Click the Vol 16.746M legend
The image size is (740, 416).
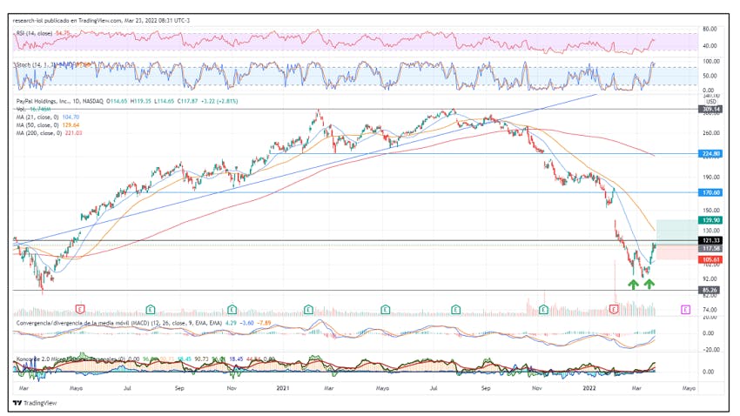(x=33, y=109)
